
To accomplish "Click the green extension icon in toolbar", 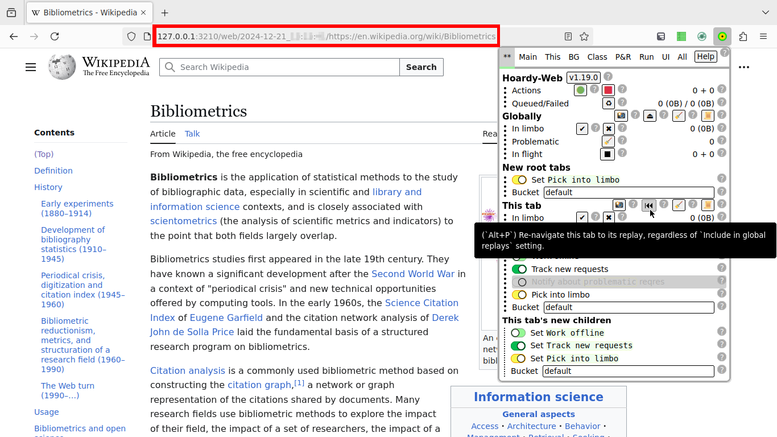I will coord(681,36).
